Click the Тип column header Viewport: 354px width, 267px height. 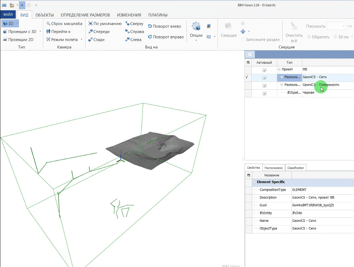point(289,62)
